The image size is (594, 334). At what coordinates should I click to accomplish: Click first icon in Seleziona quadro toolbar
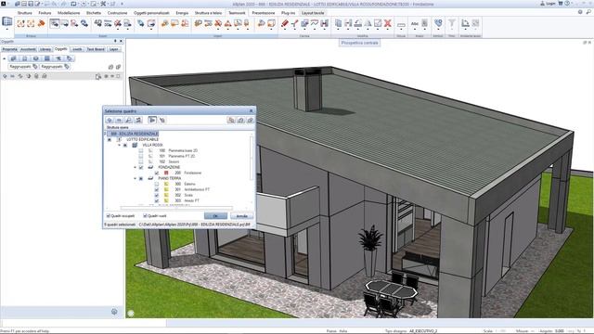coord(110,120)
